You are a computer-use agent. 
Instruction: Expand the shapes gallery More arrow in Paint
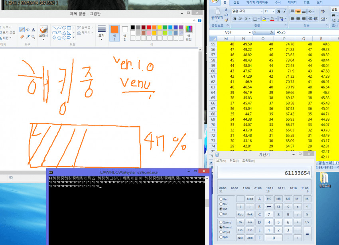point(74,37)
